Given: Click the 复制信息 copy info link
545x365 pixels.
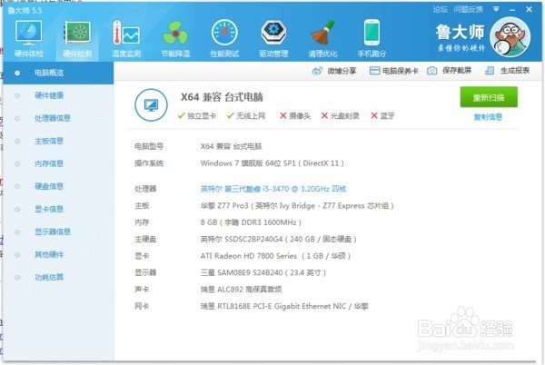Looking at the screenshot, I should point(488,117).
